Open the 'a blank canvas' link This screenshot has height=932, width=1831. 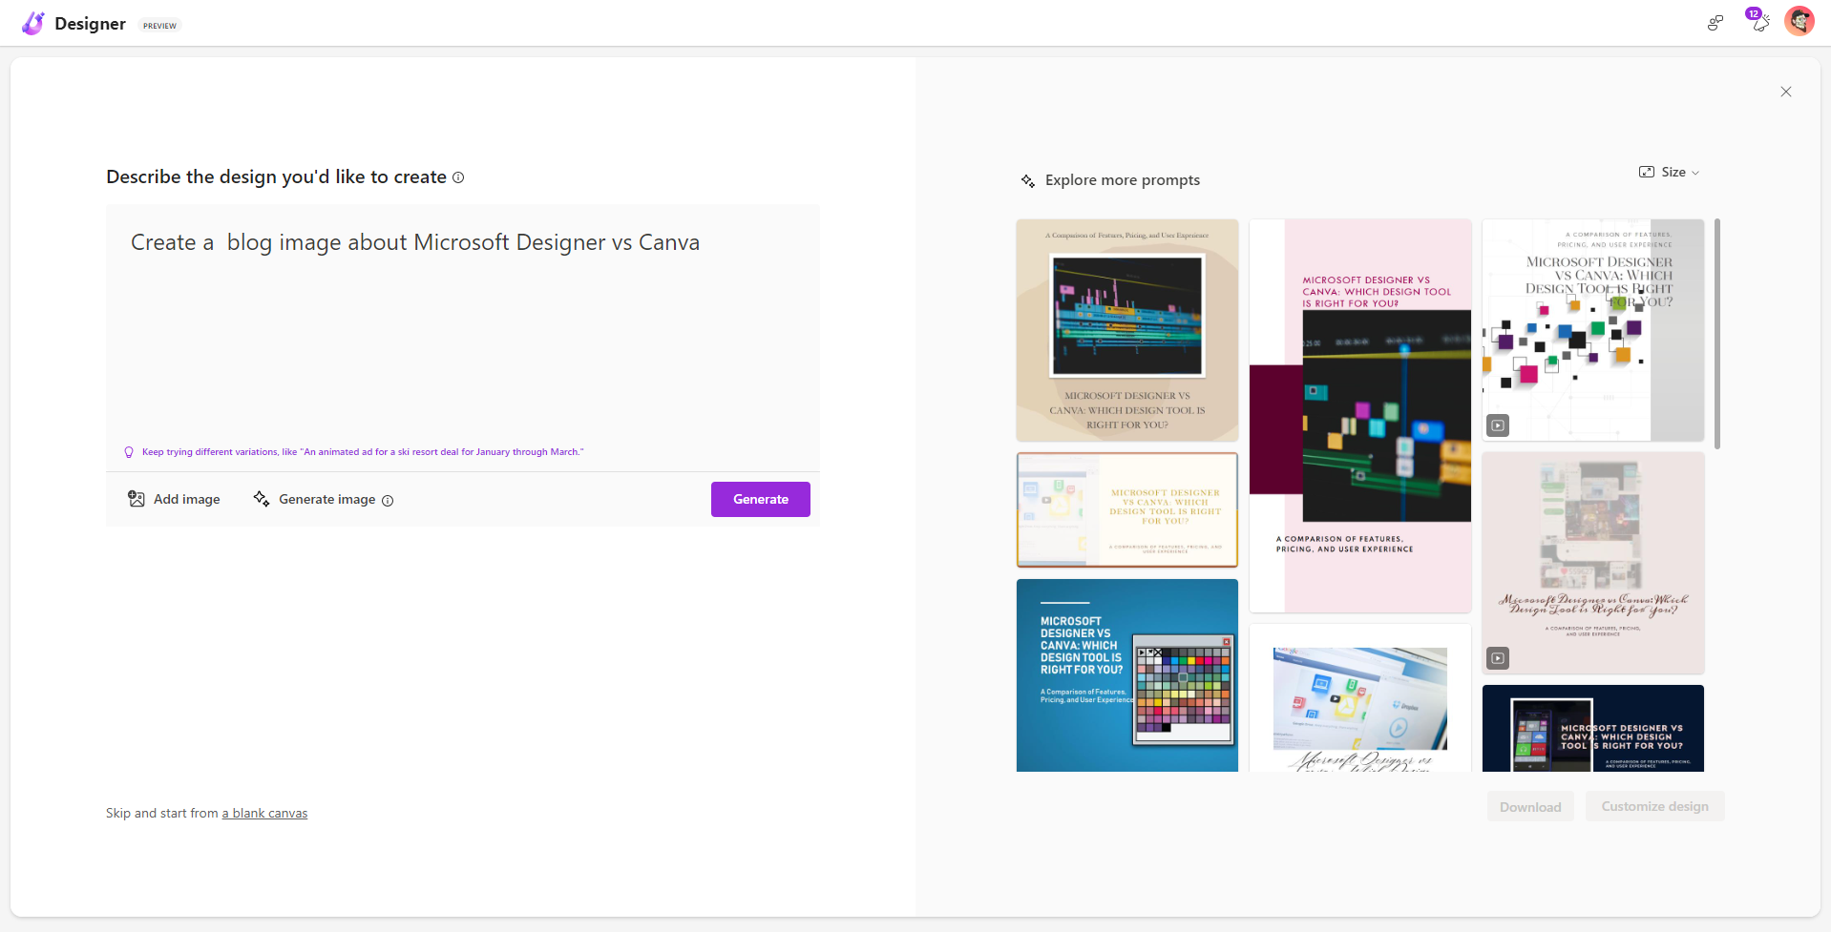264,814
